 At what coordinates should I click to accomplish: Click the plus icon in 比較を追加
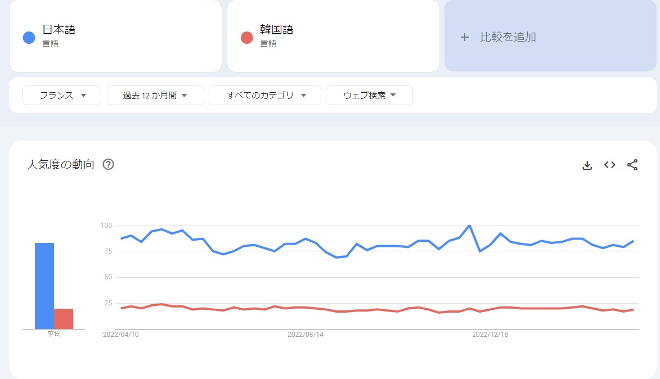tap(464, 37)
